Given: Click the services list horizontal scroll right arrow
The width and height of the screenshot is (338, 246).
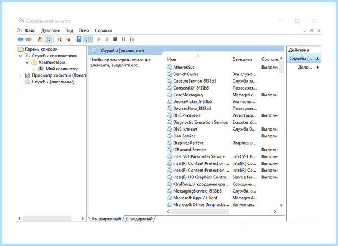Looking at the screenshot, I should click(x=275, y=211).
